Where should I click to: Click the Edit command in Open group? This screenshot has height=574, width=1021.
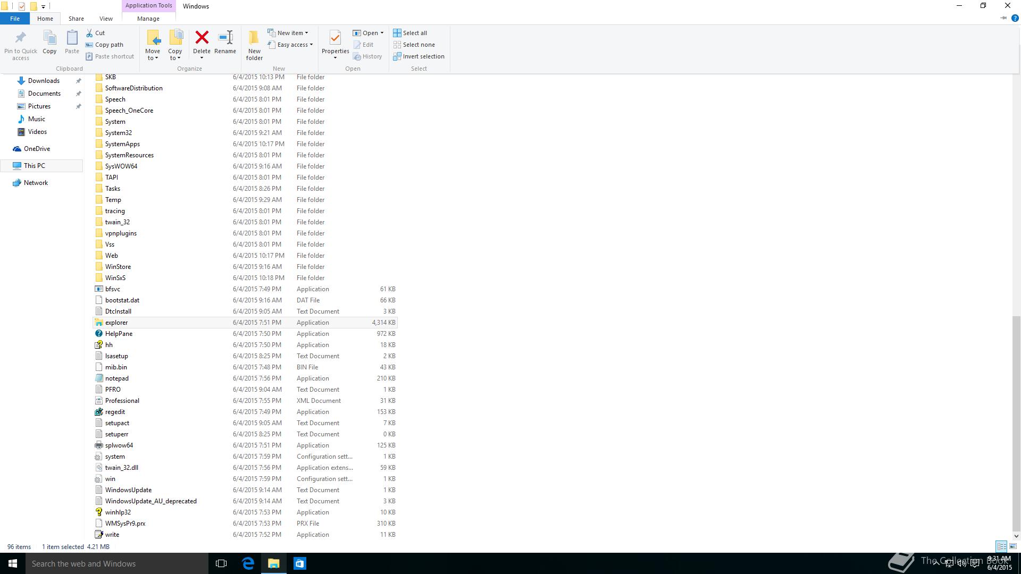[x=364, y=45]
